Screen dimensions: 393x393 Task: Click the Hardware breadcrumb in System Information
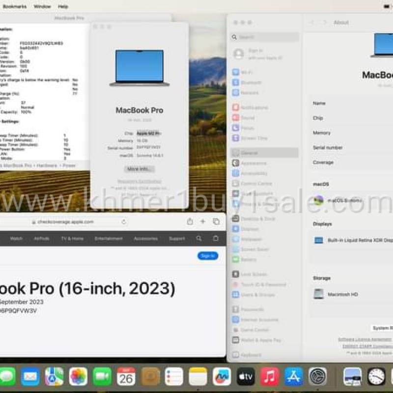47,166
